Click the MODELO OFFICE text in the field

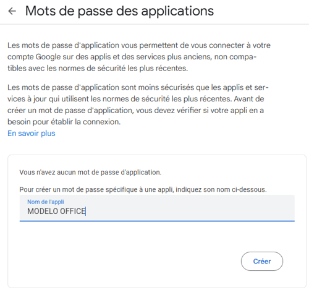click(x=56, y=211)
